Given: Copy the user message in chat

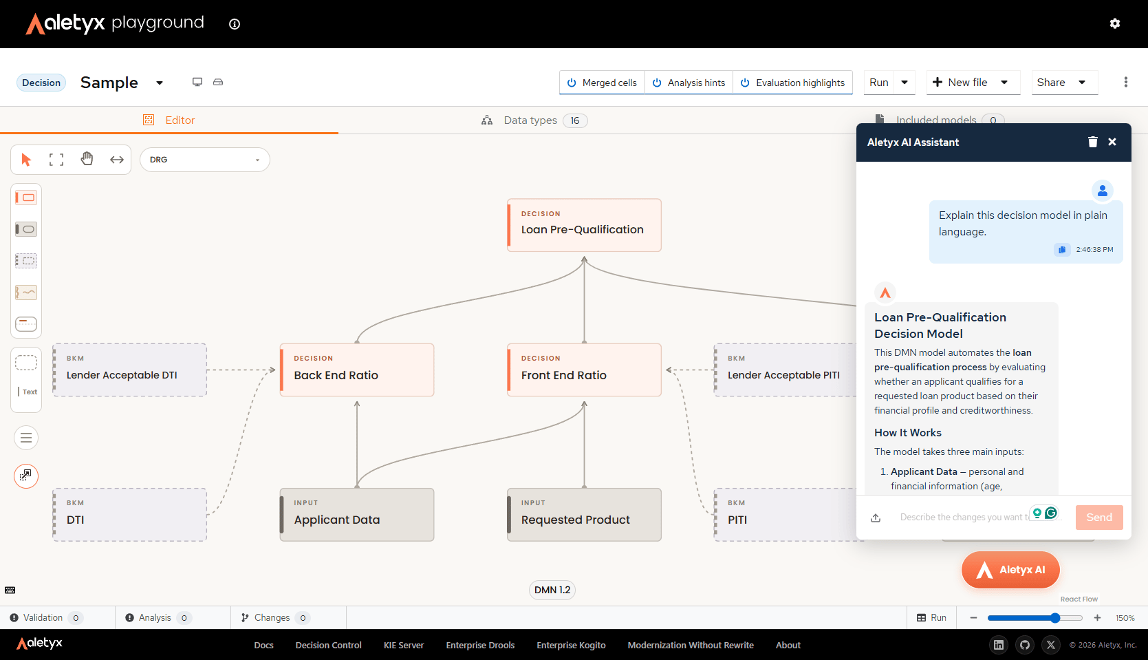Looking at the screenshot, I should (1062, 250).
